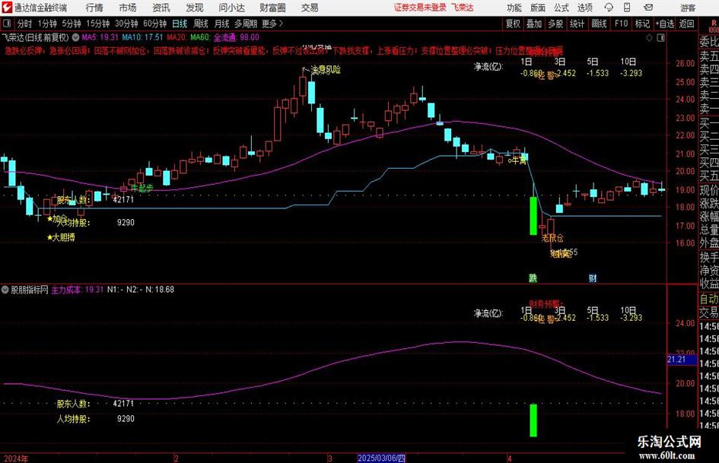
Task: Click the 多股 multi-stock button
Action: (555, 24)
